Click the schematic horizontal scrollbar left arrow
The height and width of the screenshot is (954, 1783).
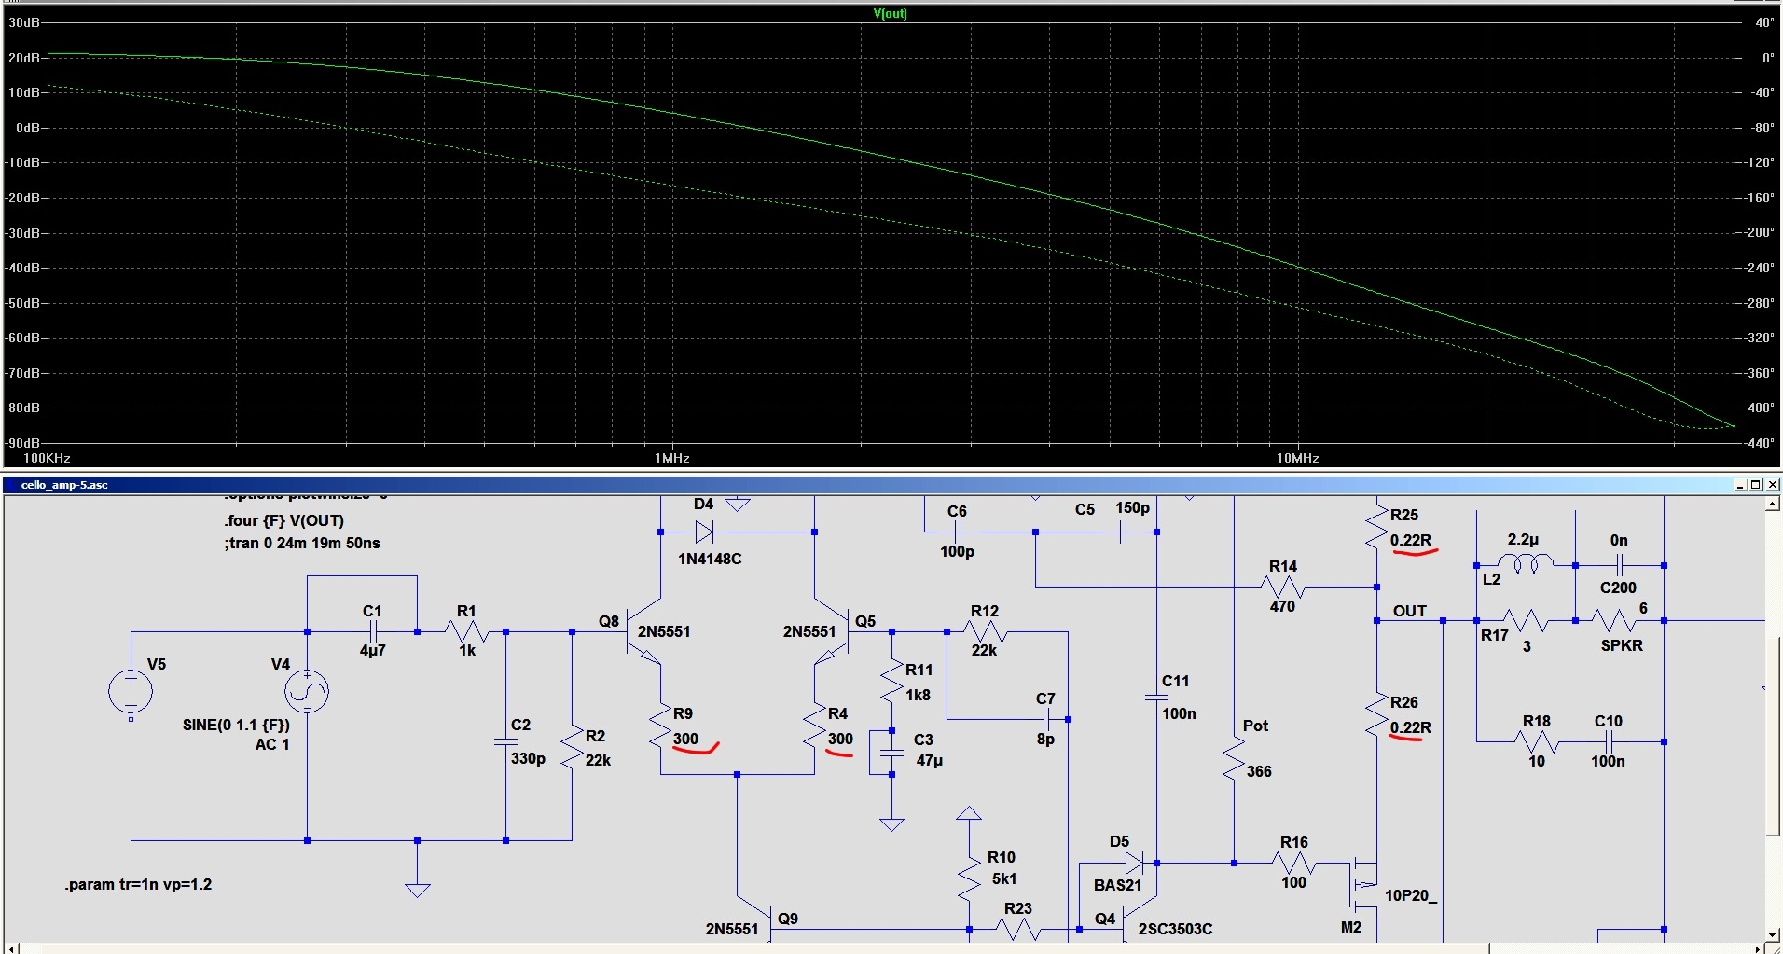pos(11,948)
